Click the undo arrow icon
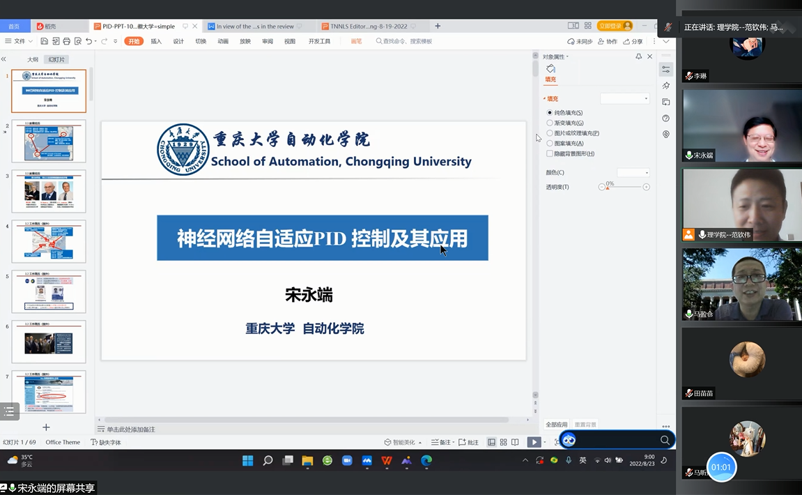 89,41
